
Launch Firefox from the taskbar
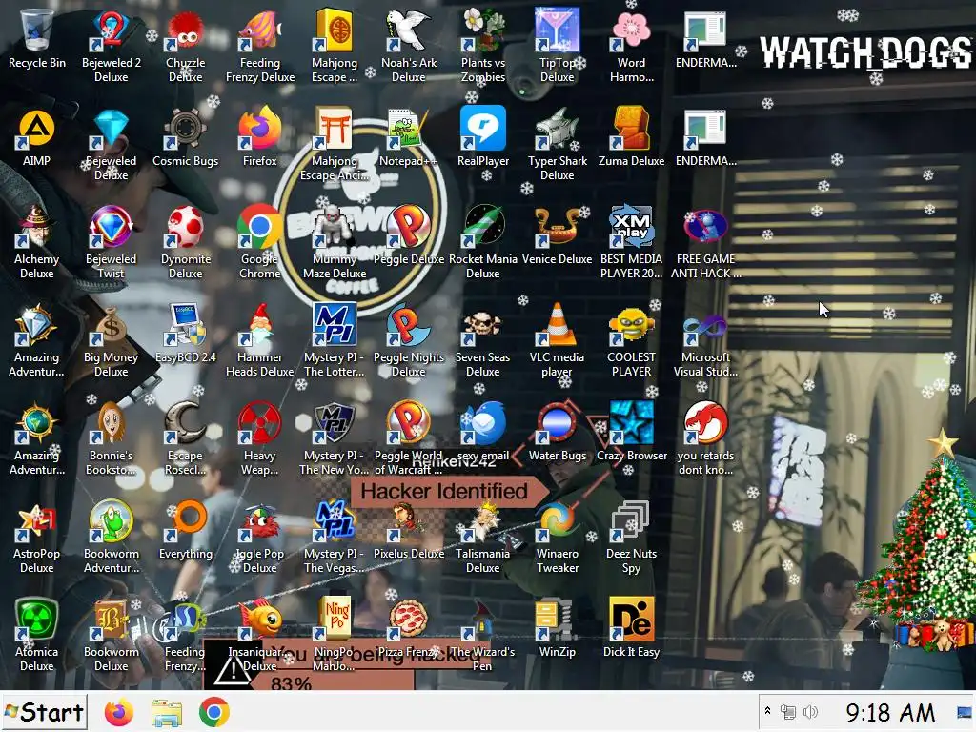[x=119, y=712]
